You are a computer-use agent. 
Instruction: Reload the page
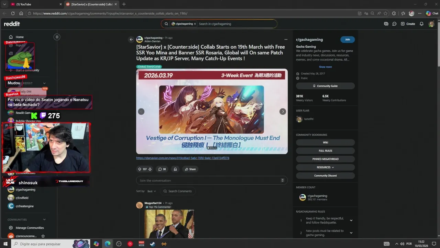coord(13,13)
